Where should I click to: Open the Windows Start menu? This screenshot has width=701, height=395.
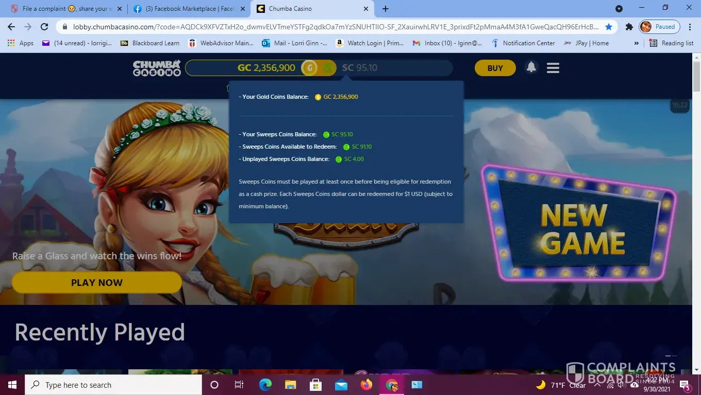12,385
